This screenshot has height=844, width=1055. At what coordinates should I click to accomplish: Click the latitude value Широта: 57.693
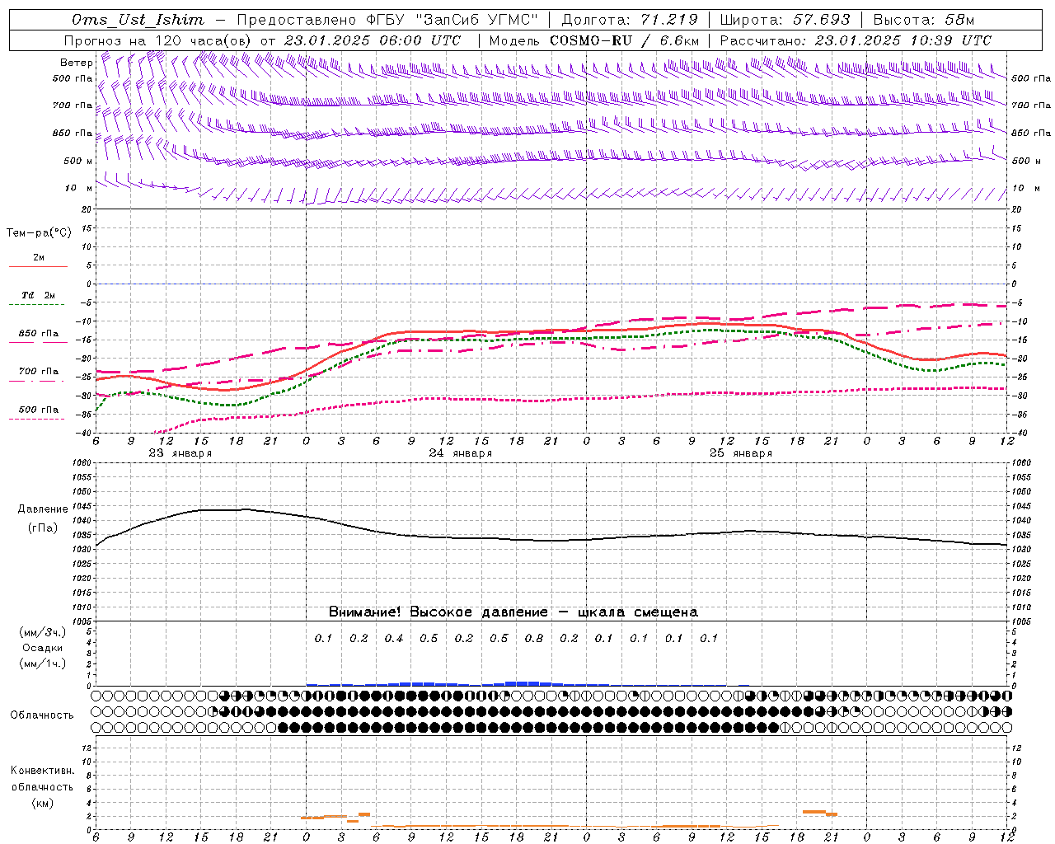785,20
